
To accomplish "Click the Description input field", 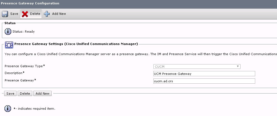I will pyautogui.click(x=204, y=74).
